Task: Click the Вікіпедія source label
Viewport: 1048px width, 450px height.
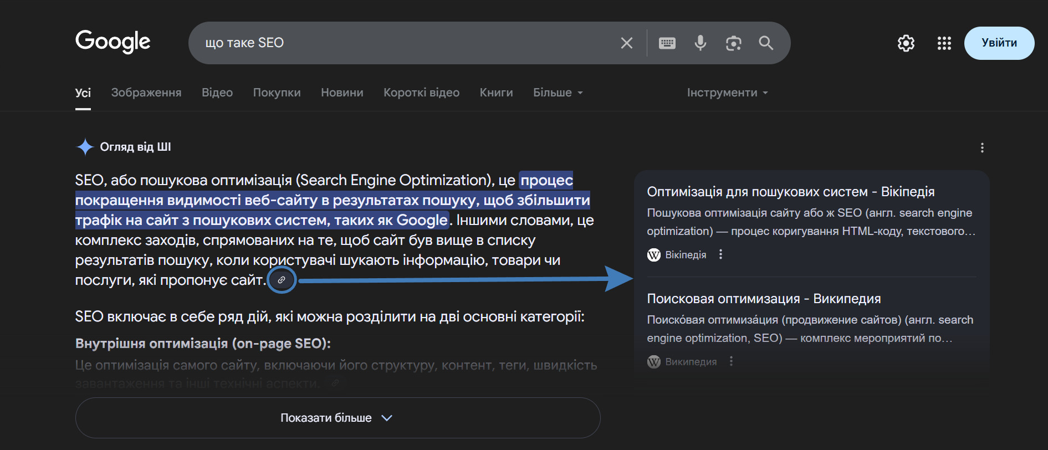Action: point(686,255)
